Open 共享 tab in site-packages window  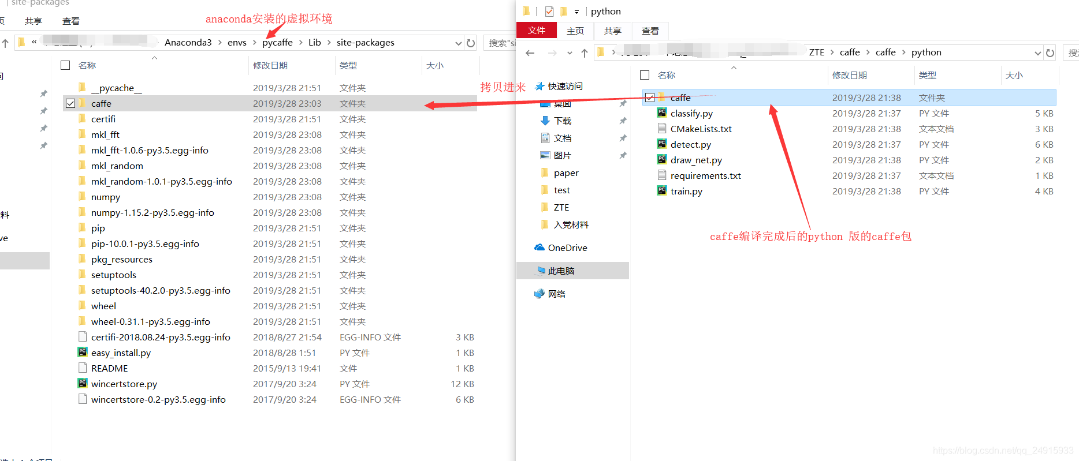34,21
